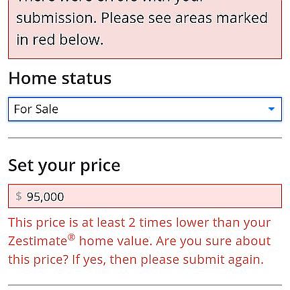The width and height of the screenshot is (290, 290).
Task: Click the word 'Zestimate' in the warning
Action: 38,241
